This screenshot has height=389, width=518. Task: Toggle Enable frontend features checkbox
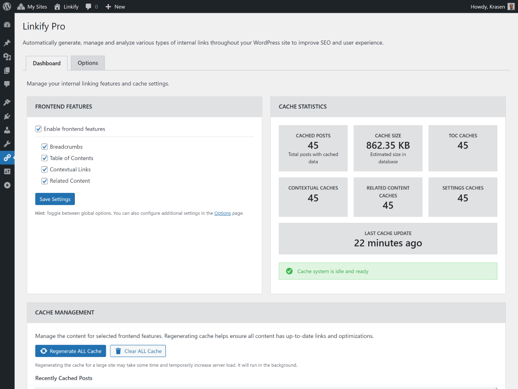click(x=38, y=129)
